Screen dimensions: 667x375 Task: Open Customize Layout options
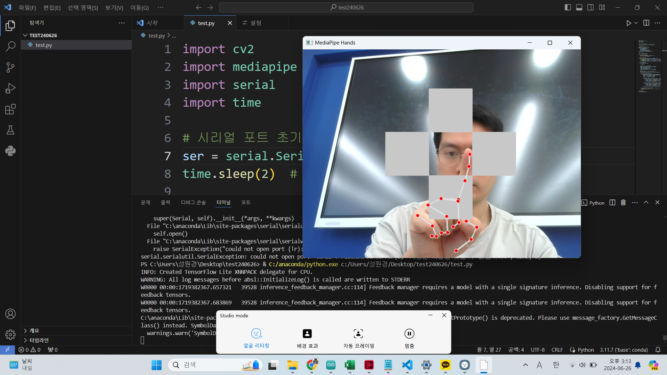[x=602, y=7]
